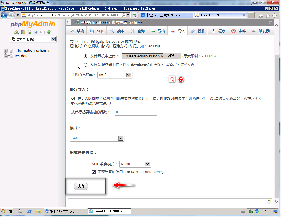Screen dimensions: 281x217
Task: Toggle the AUTO_INCREMENT zero values checkbox
Action: click(94, 172)
